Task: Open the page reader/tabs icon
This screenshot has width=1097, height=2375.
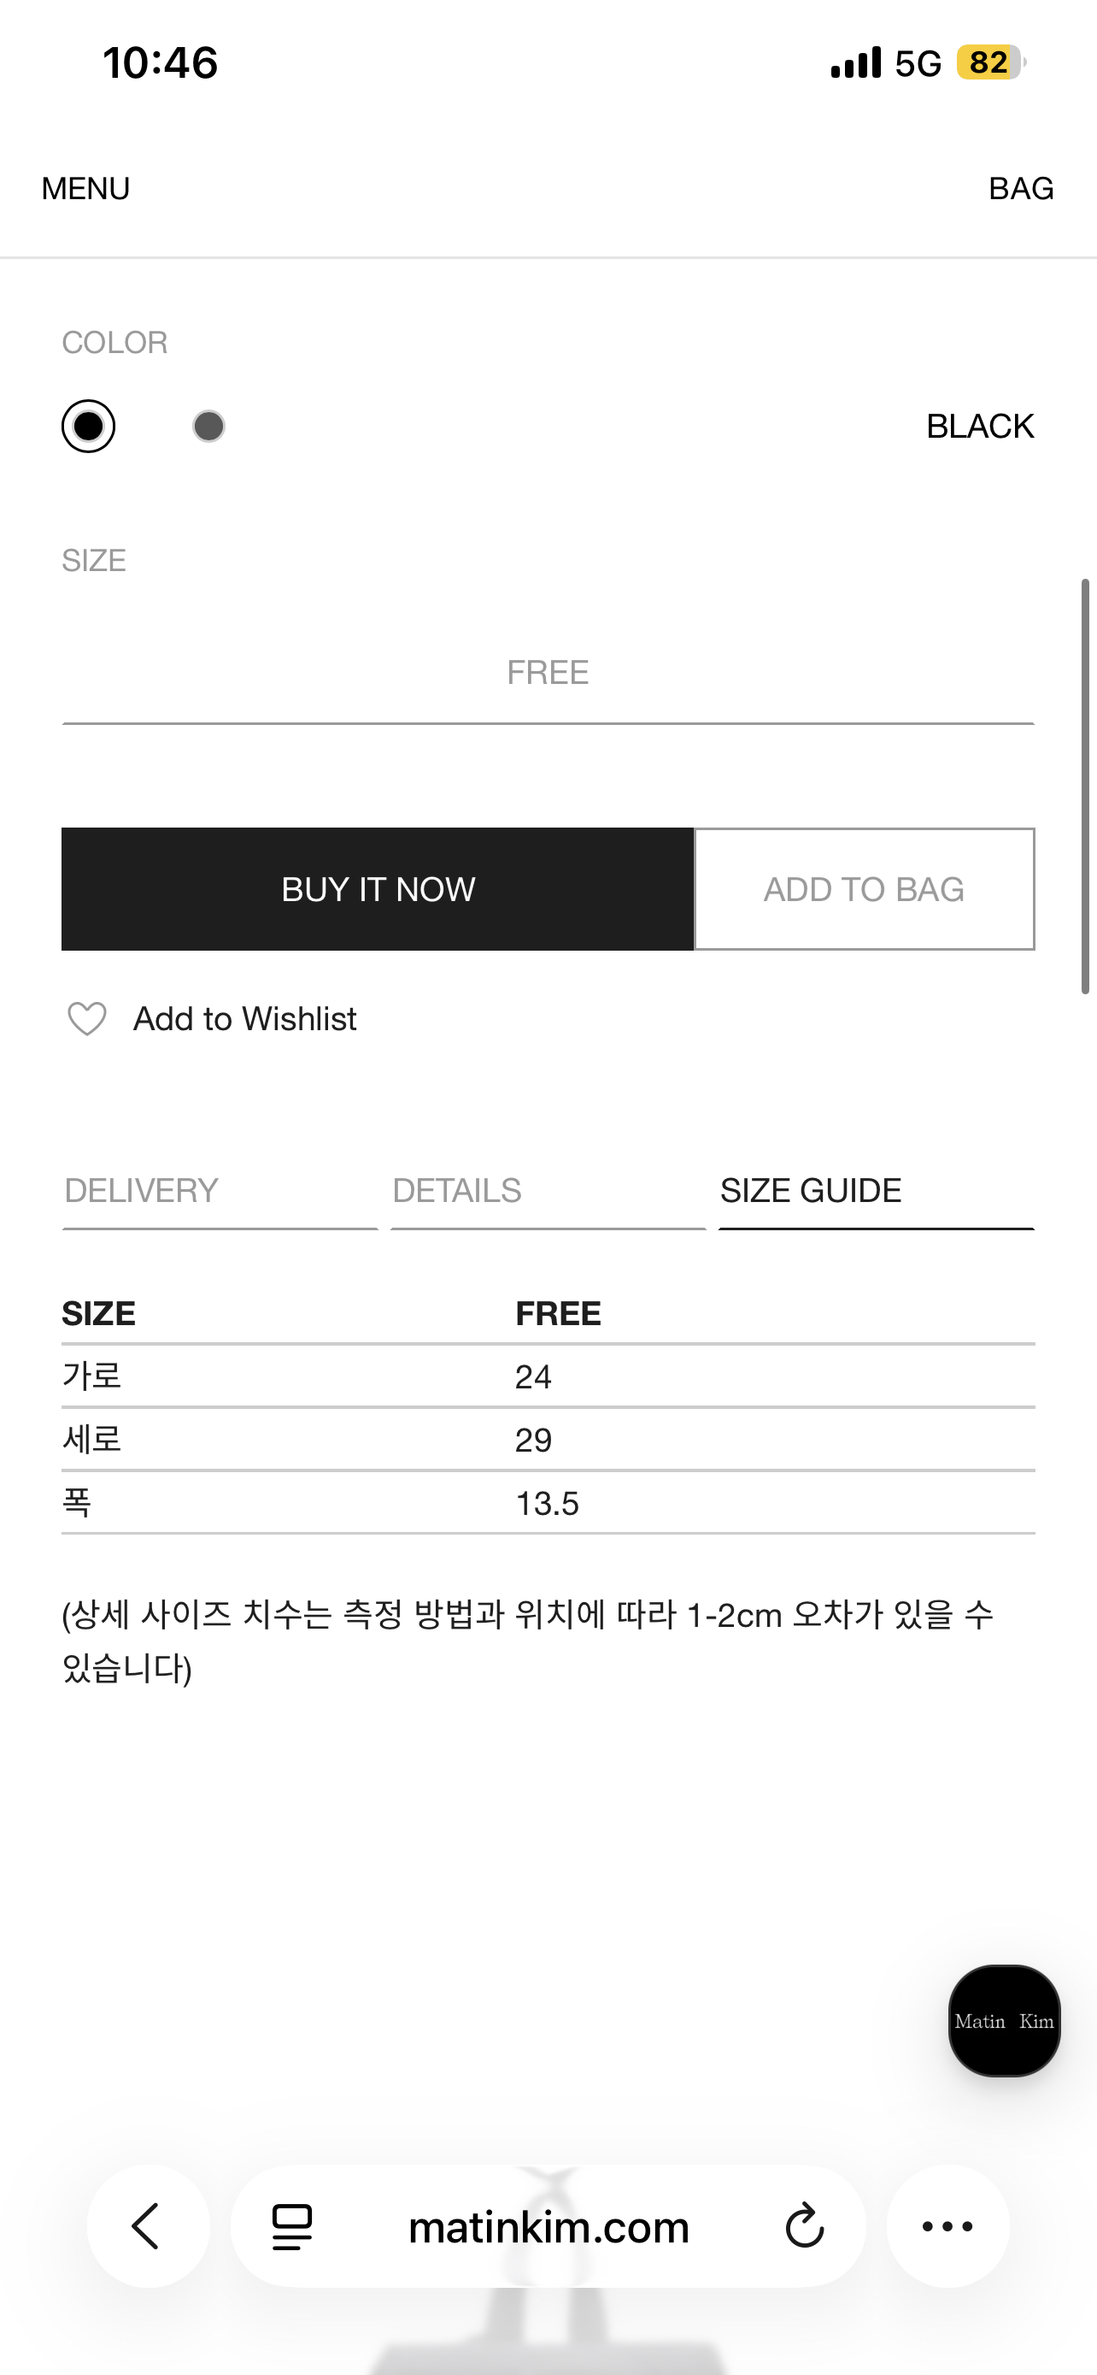Action: 292,2226
